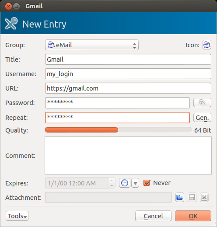Click the KeePassX key logo in header
The width and height of the screenshot is (217, 227).
(x=11, y=23)
